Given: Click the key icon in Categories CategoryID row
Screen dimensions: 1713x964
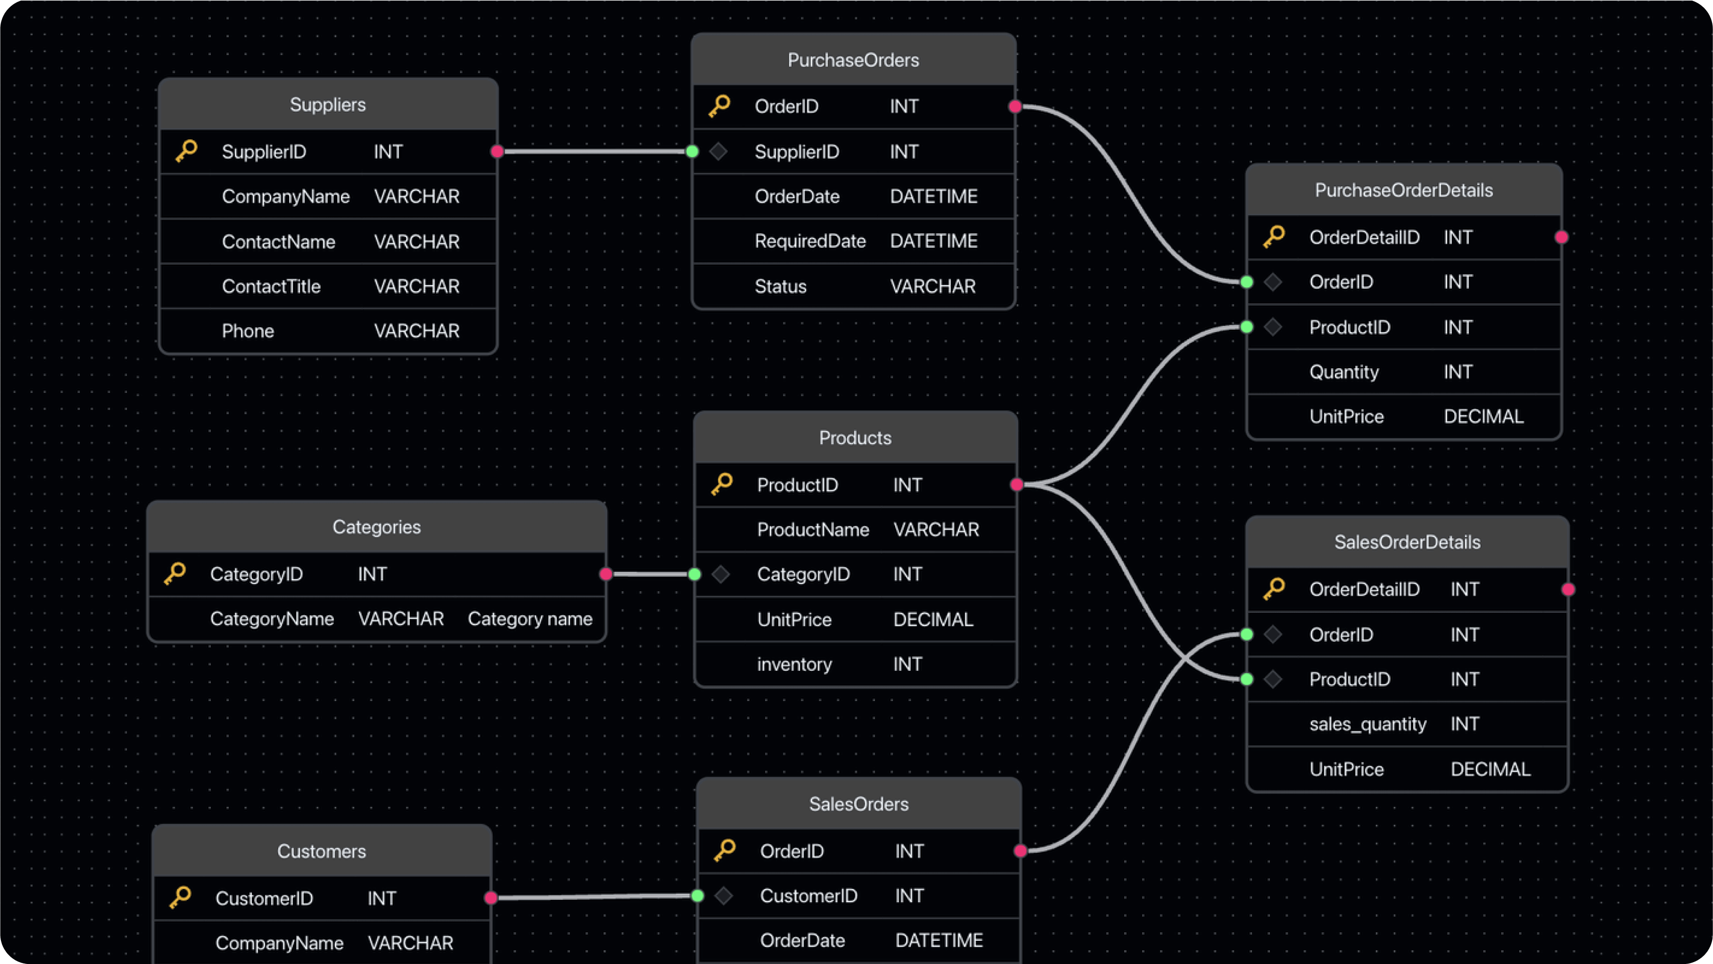Looking at the screenshot, I should 176,573.
